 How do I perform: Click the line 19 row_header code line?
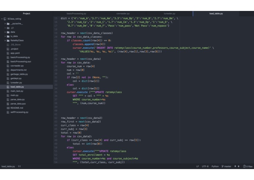point(87,33)
